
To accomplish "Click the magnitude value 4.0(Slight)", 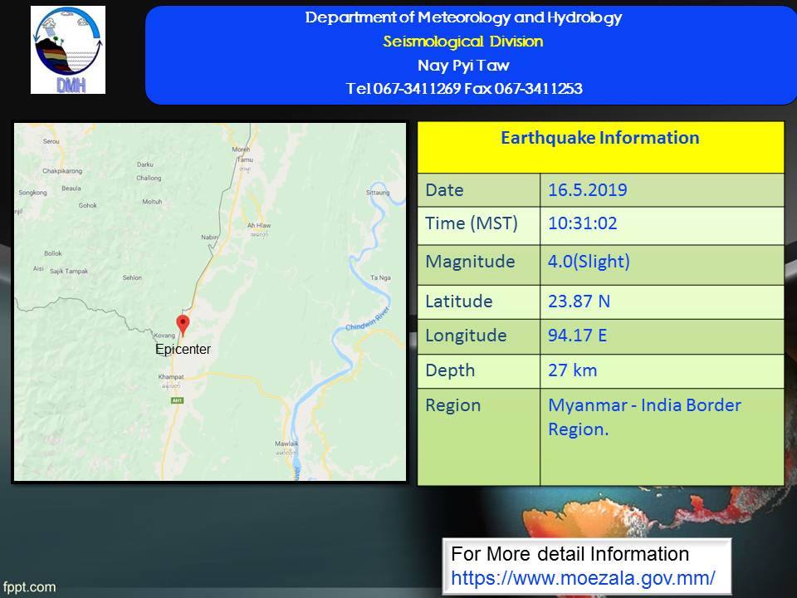I will (589, 262).
